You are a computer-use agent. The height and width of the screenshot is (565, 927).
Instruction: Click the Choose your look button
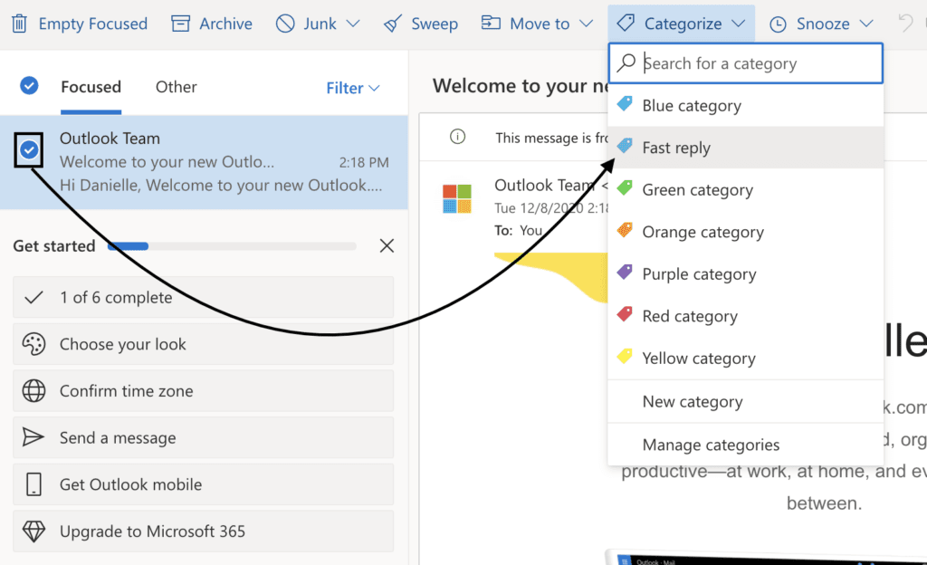[203, 344]
